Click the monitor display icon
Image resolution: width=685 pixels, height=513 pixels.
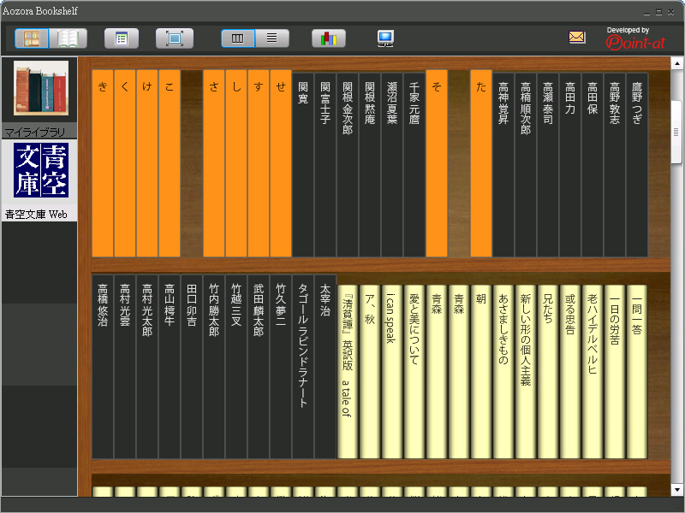click(385, 38)
